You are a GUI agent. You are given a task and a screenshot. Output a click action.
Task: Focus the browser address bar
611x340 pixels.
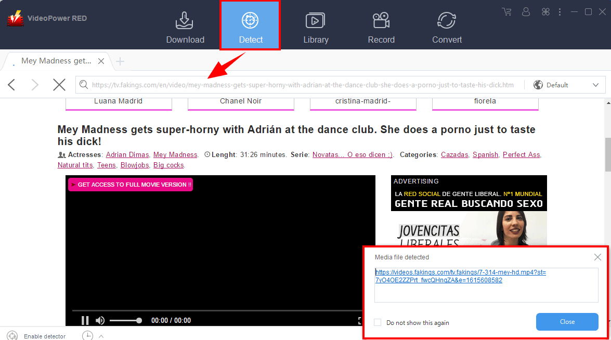coord(303,85)
